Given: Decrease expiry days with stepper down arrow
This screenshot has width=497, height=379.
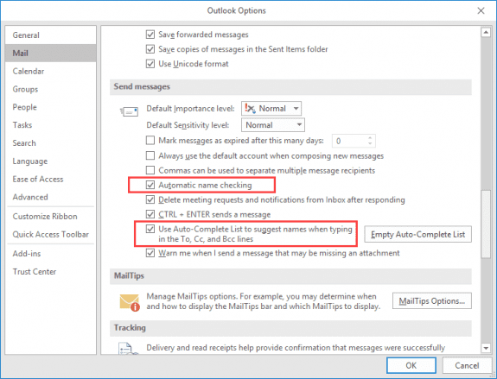Looking at the screenshot, I should pos(370,143).
